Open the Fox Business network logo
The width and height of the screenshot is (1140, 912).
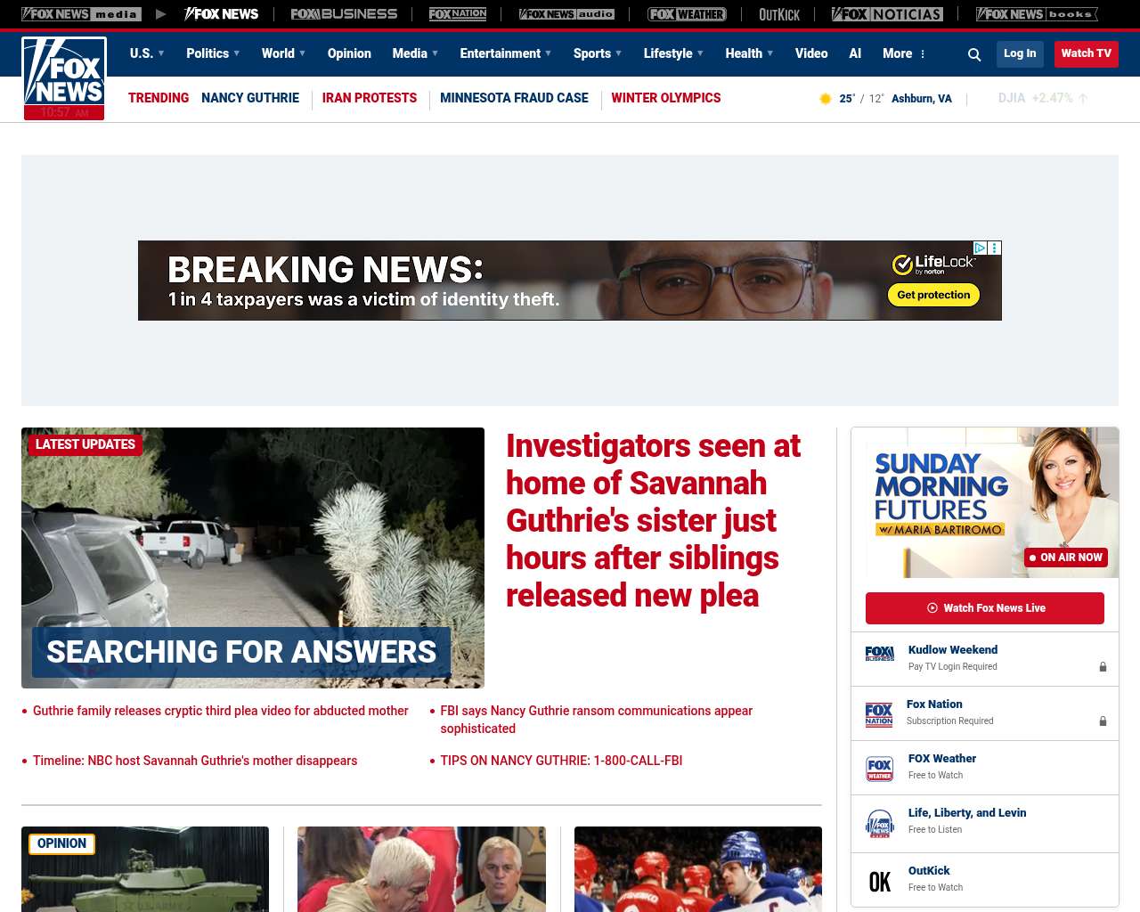tap(344, 14)
